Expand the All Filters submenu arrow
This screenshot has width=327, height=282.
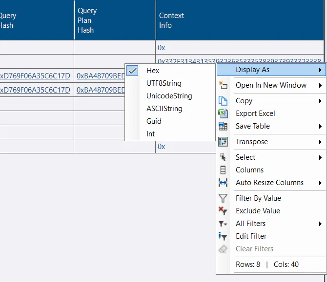[320, 224]
